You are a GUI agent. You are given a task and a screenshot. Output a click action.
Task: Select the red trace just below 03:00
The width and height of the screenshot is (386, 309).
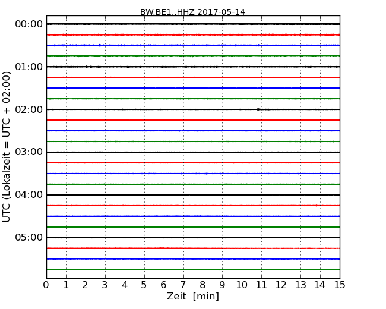193,163
